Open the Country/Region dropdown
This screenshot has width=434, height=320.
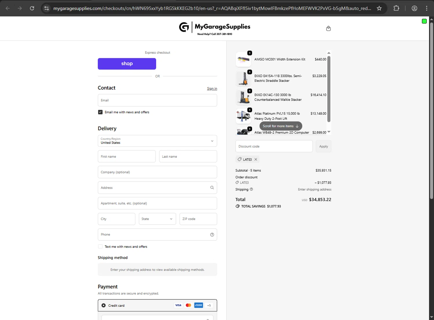157,141
